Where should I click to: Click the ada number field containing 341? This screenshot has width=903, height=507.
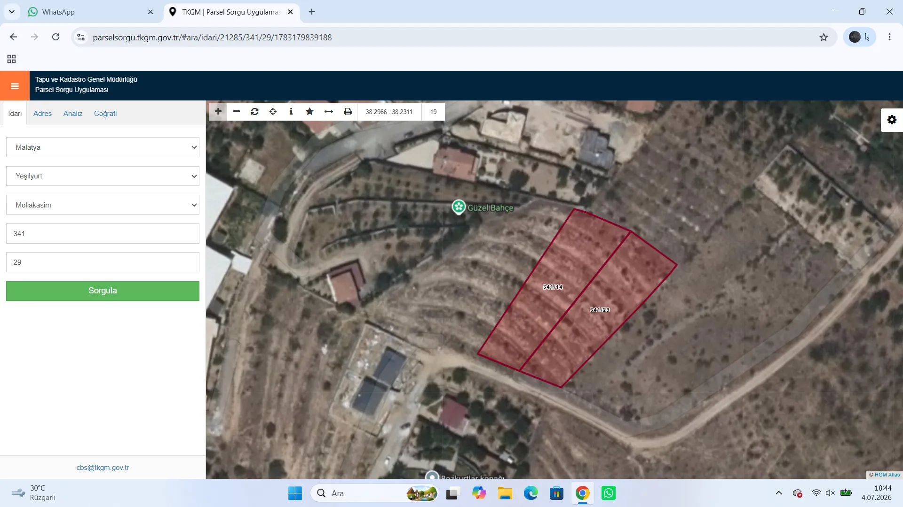[x=103, y=234]
